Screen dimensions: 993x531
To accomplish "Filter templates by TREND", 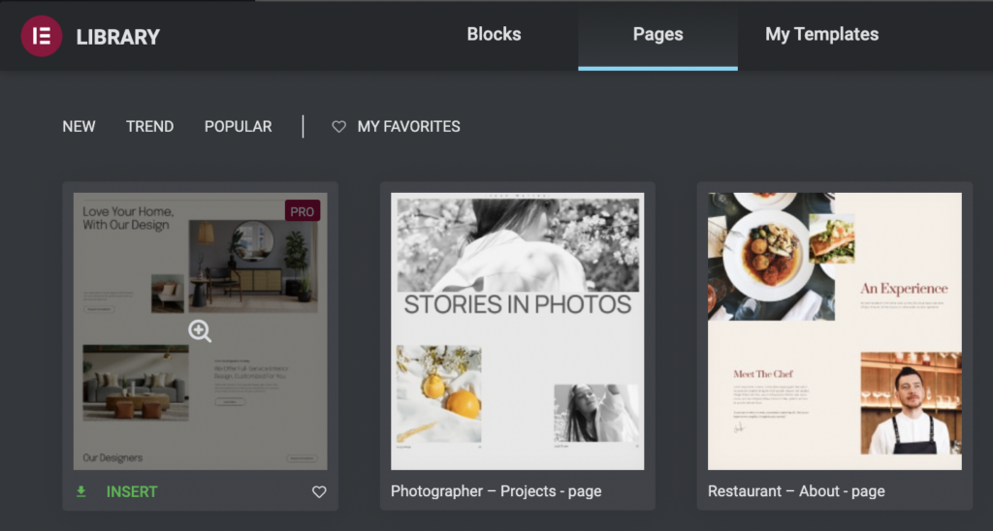I will pyautogui.click(x=149, y=126).
